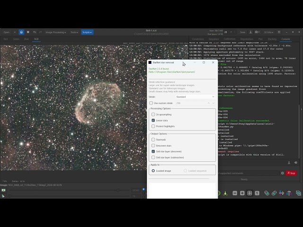Switch to the Stacking tab

click(272, 39)
